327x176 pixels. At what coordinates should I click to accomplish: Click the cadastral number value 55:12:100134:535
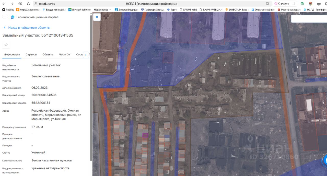(x=44, y=95)
